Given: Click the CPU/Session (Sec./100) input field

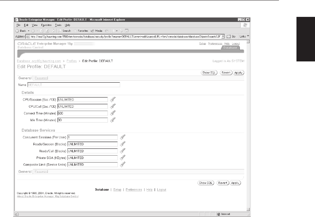Looking at the screenshot, I should [x=83, y=100].
